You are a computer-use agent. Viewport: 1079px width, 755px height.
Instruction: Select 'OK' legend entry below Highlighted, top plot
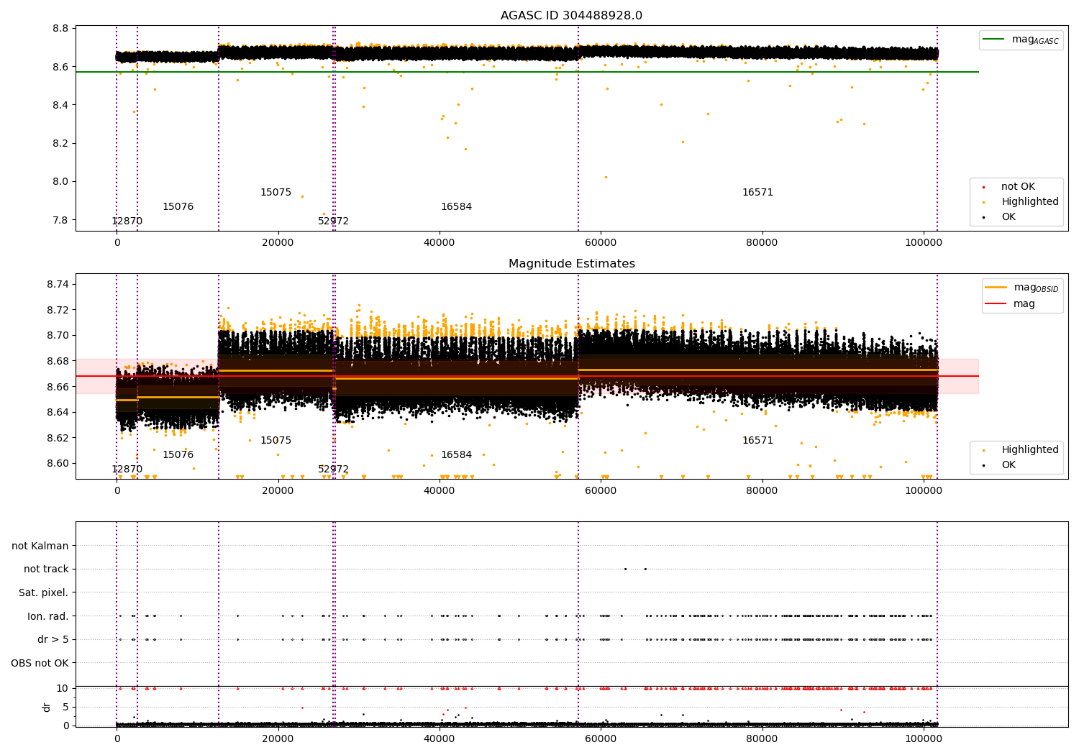(1000, 216)
